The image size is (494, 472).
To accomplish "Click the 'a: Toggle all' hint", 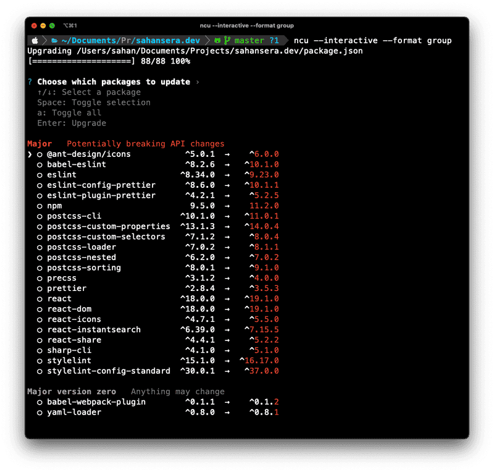I will point(69,113).
